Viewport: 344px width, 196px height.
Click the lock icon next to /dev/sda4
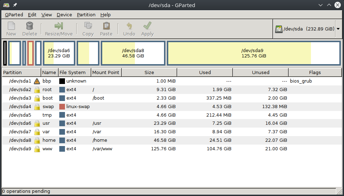coord(37,107)
